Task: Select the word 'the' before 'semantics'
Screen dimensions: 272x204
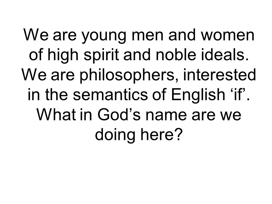Action: click(57, 95)
